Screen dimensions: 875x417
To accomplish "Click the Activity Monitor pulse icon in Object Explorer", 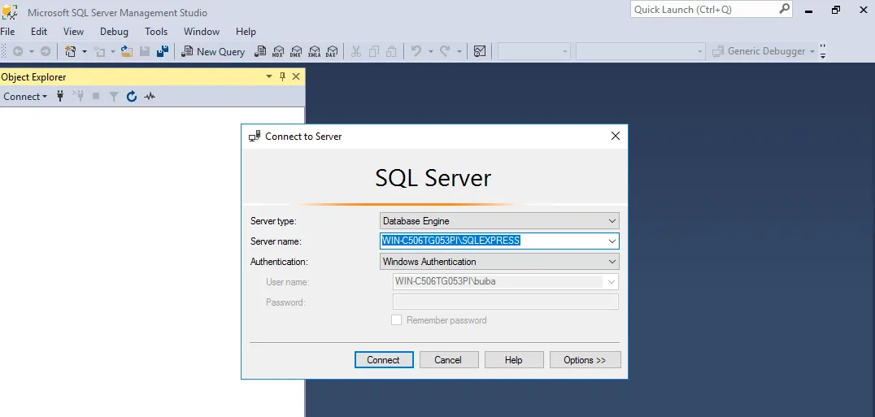I will pyautogui.click(x=150, y=97).
